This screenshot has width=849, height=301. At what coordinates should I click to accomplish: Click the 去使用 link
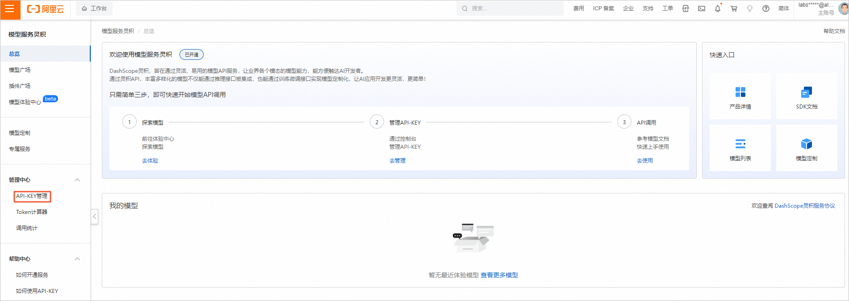(x=645, y=161)
